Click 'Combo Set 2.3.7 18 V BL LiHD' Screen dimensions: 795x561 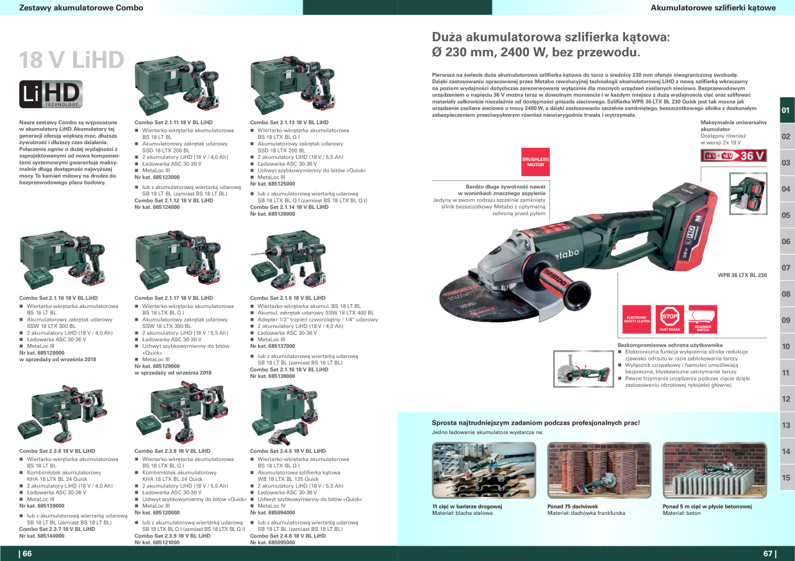pos(57,529)
